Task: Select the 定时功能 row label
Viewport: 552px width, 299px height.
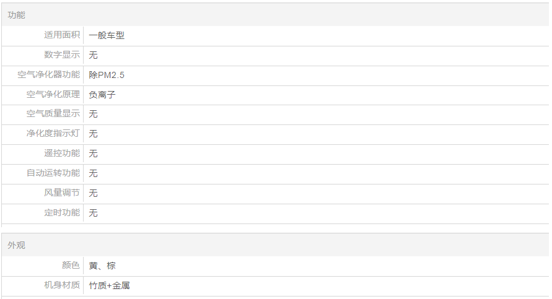Action: click(x=62, y=213)
